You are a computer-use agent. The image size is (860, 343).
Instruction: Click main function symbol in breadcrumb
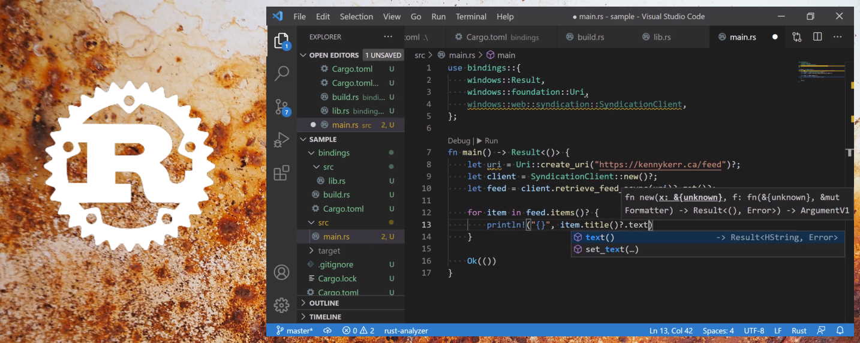[500, 55]
